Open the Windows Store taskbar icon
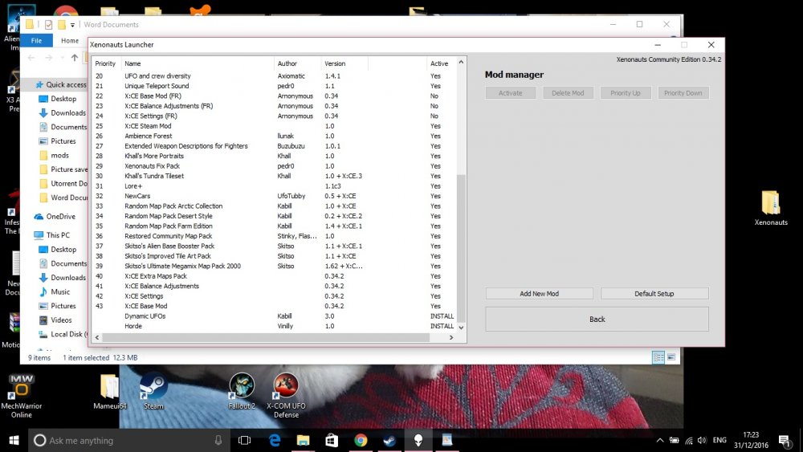 point(332,440)
